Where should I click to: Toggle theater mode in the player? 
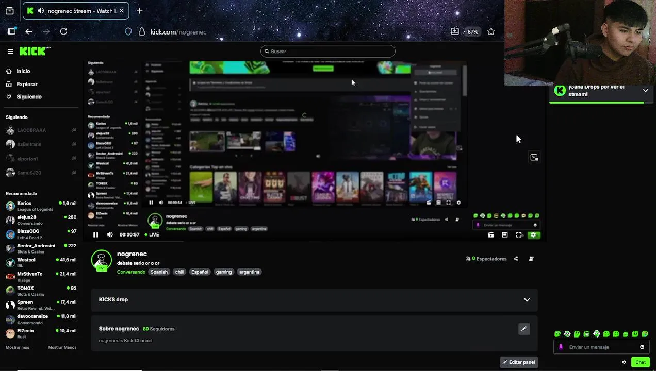click(505, 234)
